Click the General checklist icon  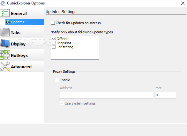point(5,13)
